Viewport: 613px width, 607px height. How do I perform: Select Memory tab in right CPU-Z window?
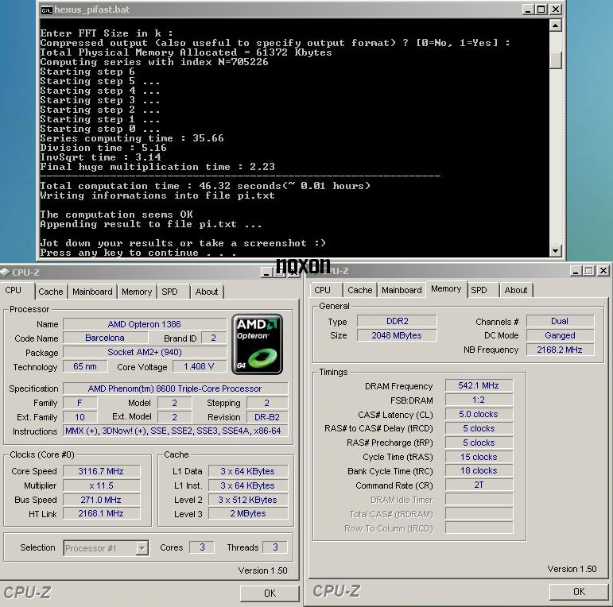[446, 288]
